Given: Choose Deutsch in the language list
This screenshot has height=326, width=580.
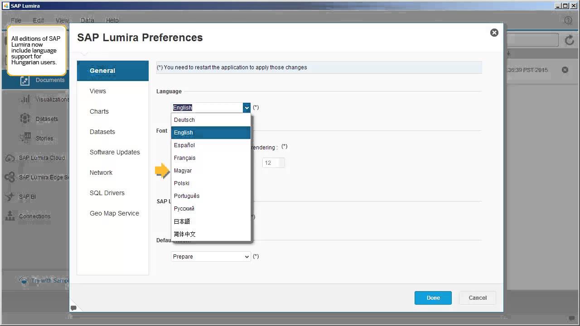Looking at the screenshot, I should 184,120.
